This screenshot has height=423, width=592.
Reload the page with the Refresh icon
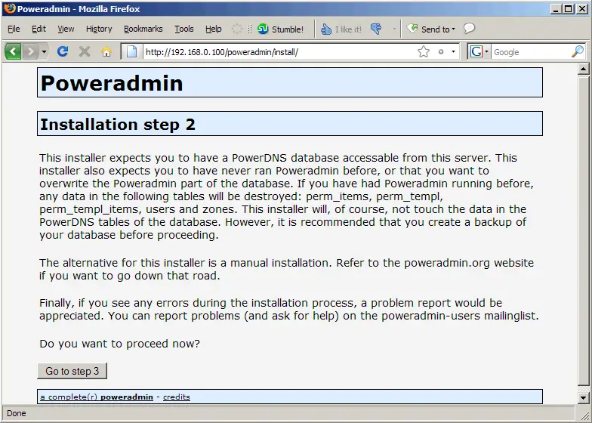pyautogui.click(x=63, y=51)
